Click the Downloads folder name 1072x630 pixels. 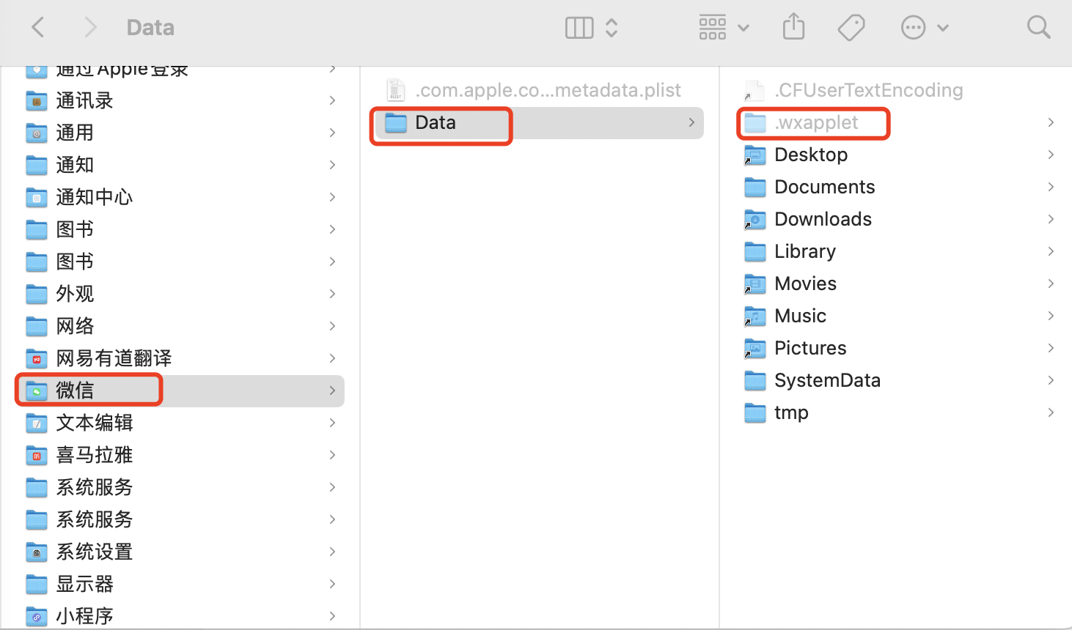coord(823,219)
